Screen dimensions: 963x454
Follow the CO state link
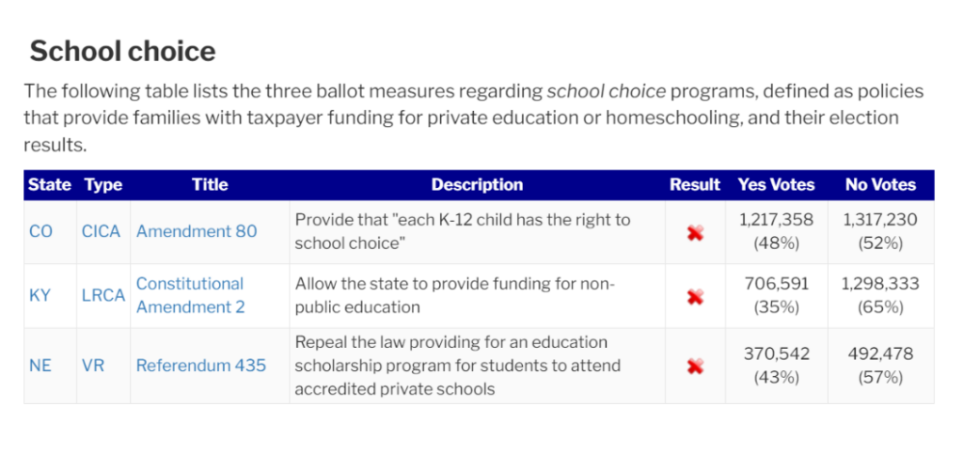click(x=41, y=231)
